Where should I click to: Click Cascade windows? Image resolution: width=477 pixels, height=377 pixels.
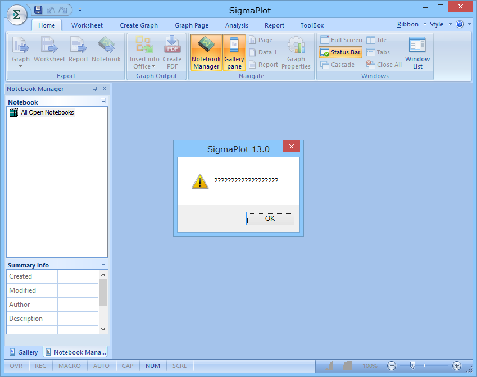337,65
